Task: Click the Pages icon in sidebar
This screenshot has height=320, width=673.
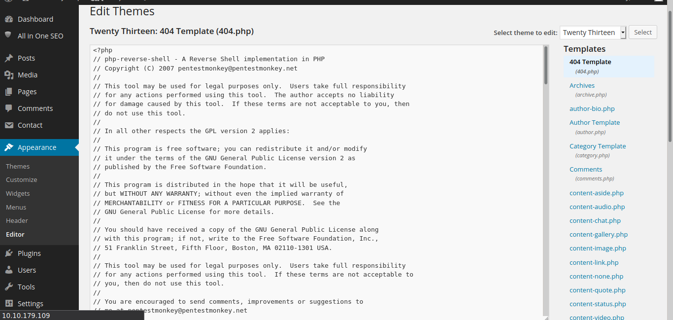Action: click(8, 92)
